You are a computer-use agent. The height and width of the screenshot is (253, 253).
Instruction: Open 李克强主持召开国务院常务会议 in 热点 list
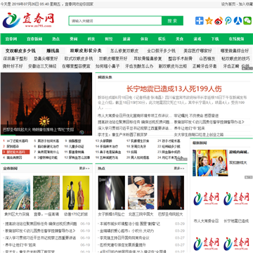tap(124, 238)
